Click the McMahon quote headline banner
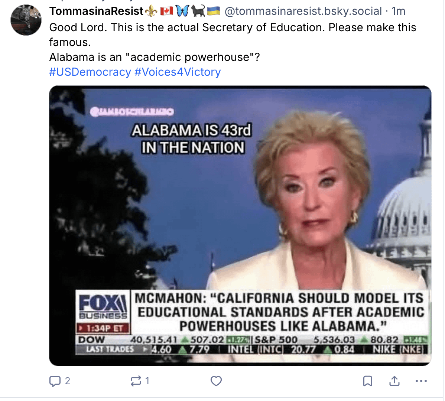This screenshot has height=401, width=445. (x=280, y=312)
